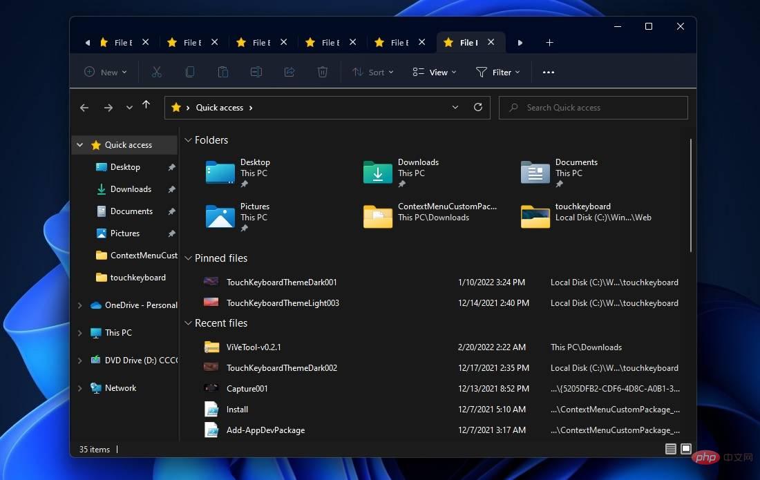Click the New button to create an item

(105, 71)
